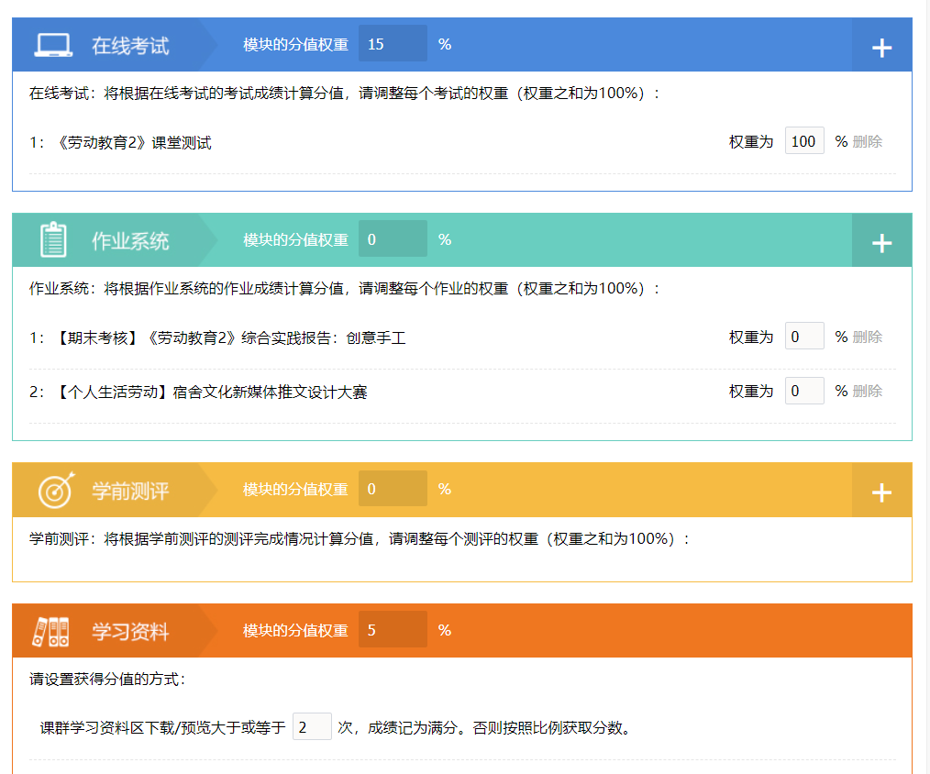Edit weight for 宿舍文化新媒体推文设计大赛 assignment

coord(804,391)
